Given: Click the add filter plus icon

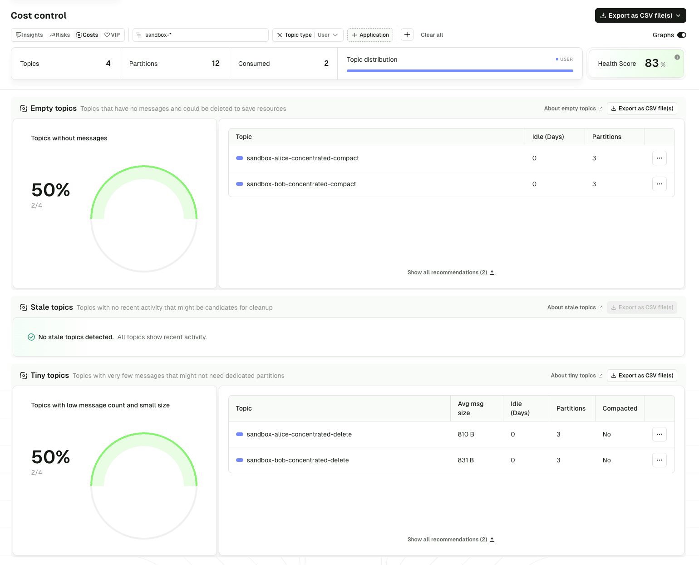Looking at the screenshot, I should coord(407,35).
